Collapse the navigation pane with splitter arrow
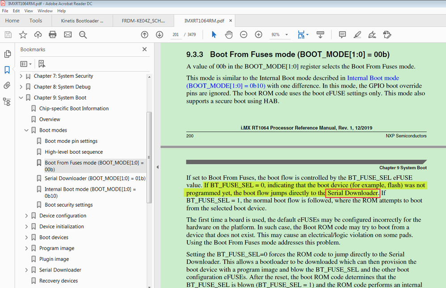This screenshot has height=288, width=446. point(157,167)
